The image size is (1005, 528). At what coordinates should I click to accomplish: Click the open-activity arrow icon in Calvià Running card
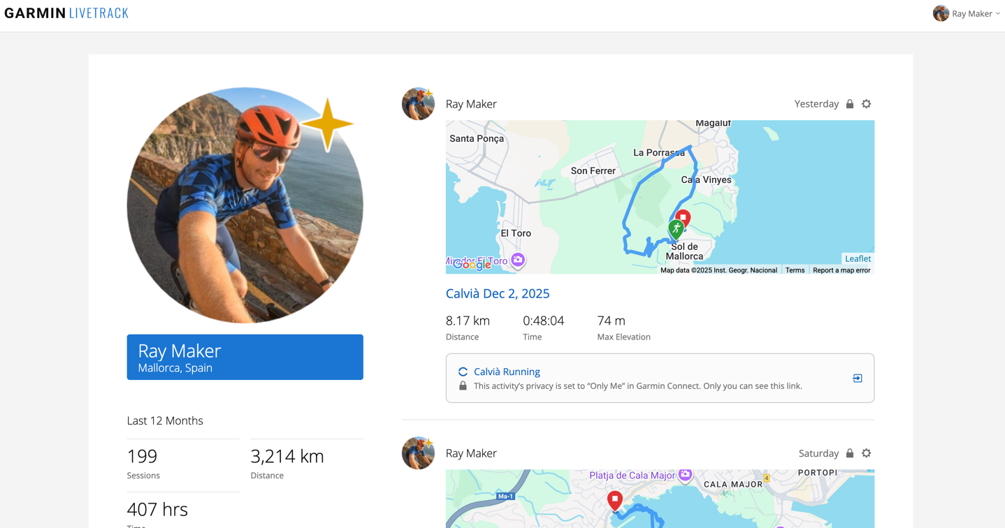(858, 379)
